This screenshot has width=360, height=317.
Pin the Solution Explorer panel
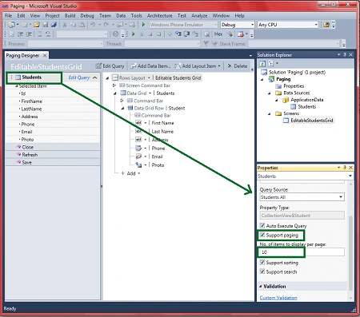click(345, 54)
